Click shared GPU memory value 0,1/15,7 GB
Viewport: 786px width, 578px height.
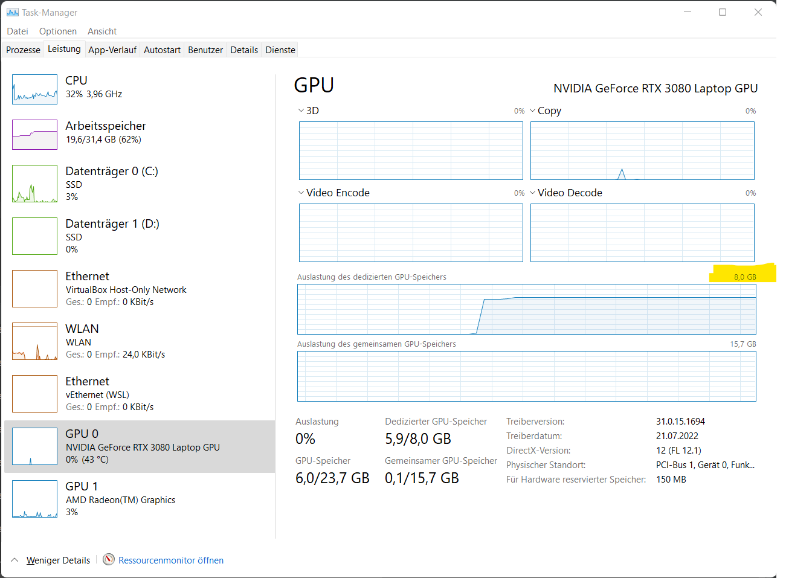pos(422,478)
